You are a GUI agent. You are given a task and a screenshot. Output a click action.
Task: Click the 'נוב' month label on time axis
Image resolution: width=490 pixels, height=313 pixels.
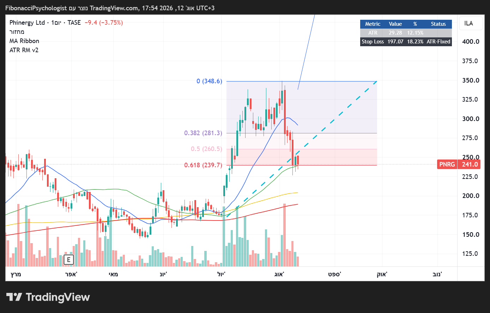pos(437,274)
